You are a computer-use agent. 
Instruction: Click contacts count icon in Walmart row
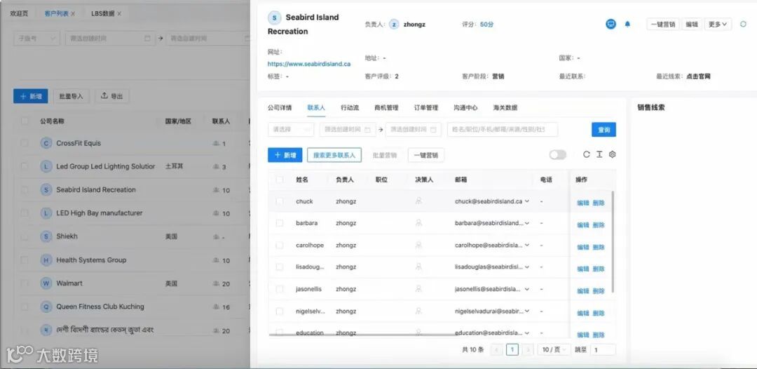216,283
